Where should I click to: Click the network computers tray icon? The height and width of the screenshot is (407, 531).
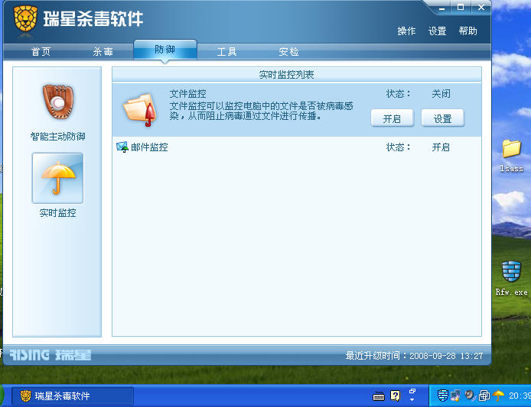click(x=456, y=396)
